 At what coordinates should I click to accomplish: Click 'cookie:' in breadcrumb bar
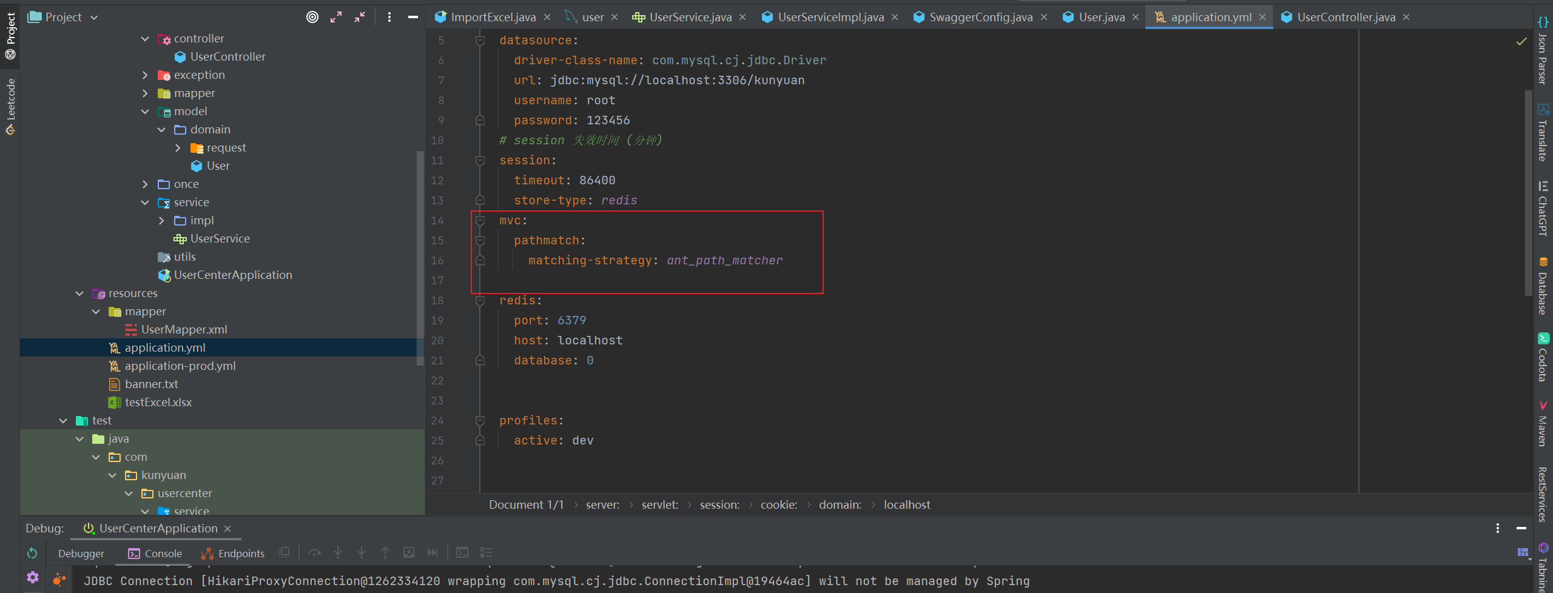779,504
